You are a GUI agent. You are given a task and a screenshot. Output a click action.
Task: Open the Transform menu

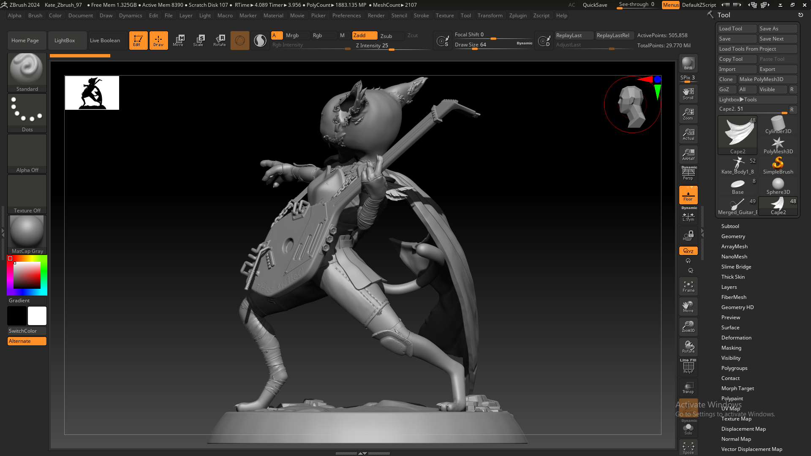490,16
